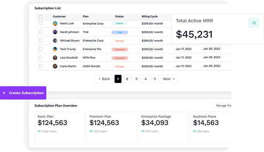Select page 1 in pagination

pyautogui.click(x=118, y=79)
